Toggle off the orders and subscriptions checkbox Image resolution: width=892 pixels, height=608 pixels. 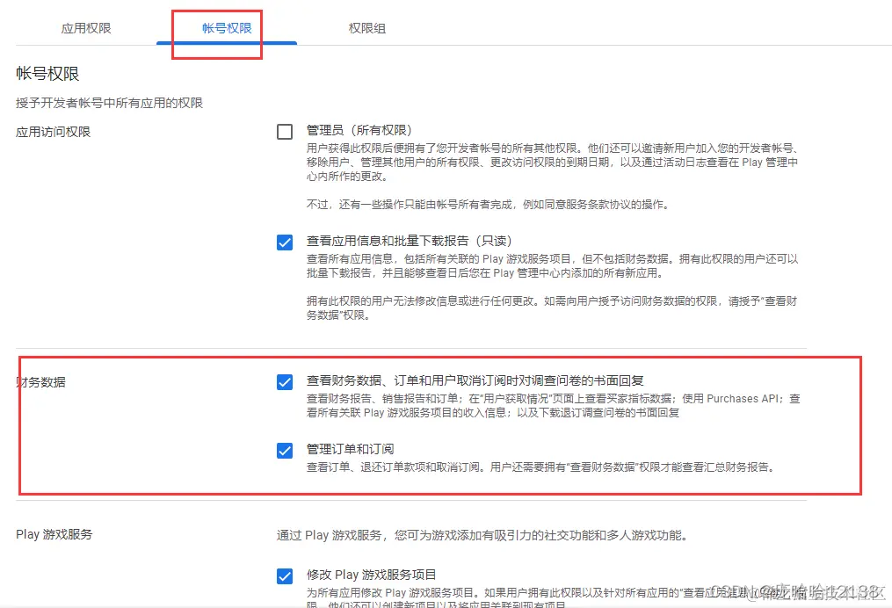click(285, 450)
